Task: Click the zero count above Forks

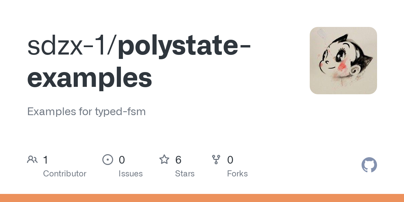Action: click(x=230, y=160)
